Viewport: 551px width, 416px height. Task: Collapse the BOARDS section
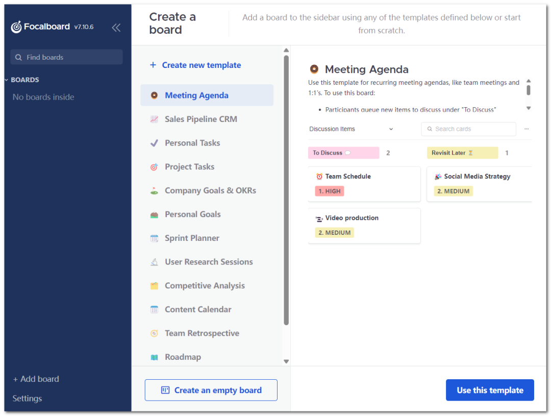coord(6,80)
